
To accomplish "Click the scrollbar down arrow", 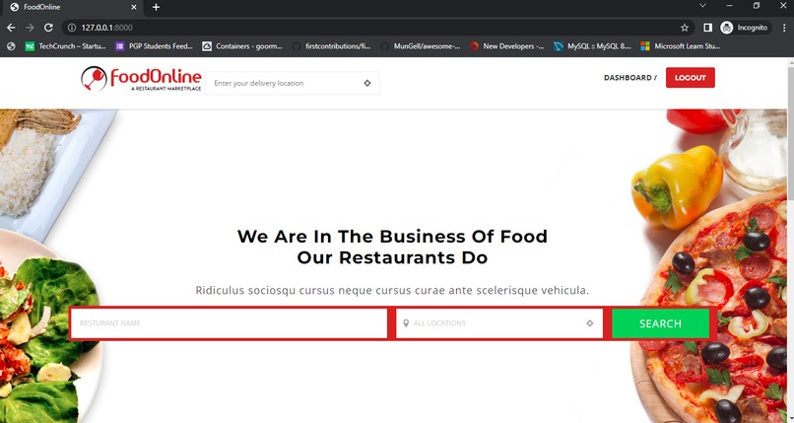I will pos(790,418).
